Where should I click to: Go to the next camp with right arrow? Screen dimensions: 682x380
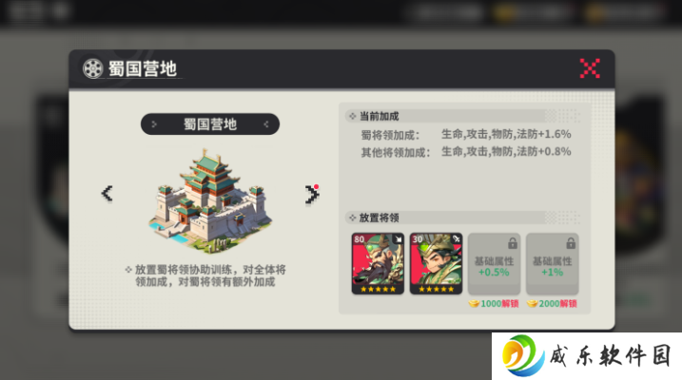(x=312, y=194)
